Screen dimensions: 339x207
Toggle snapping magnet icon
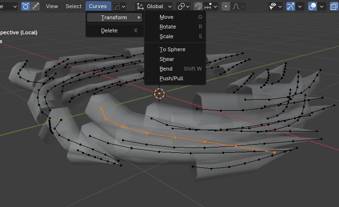tap(198, 6)
